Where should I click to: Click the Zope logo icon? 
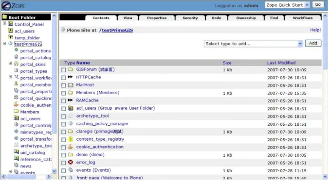coord(6,6)
